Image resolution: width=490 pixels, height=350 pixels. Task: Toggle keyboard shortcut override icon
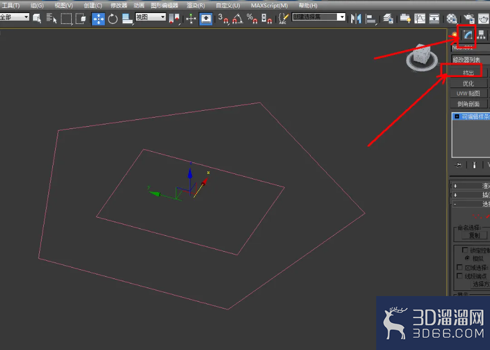[x=205, y=19]
